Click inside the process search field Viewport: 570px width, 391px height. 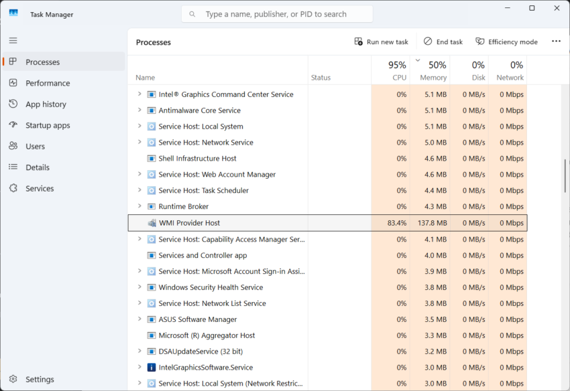click(276, 13)
